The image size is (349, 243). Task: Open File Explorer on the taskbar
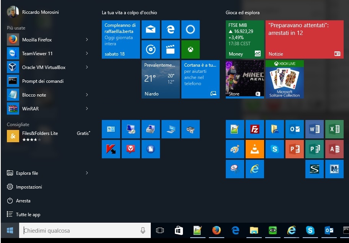coord(254,230)
